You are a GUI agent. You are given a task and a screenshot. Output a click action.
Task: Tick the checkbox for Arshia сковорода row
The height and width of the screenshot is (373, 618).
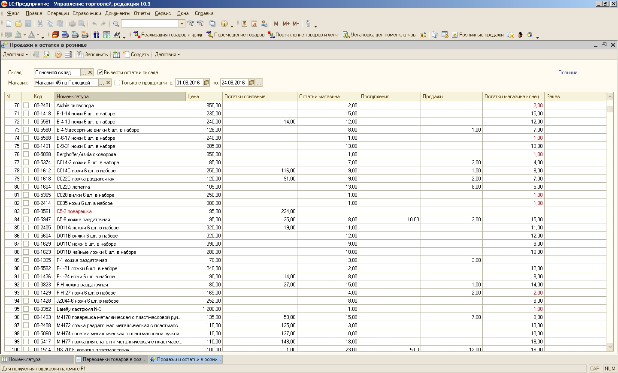click(26, 105)
